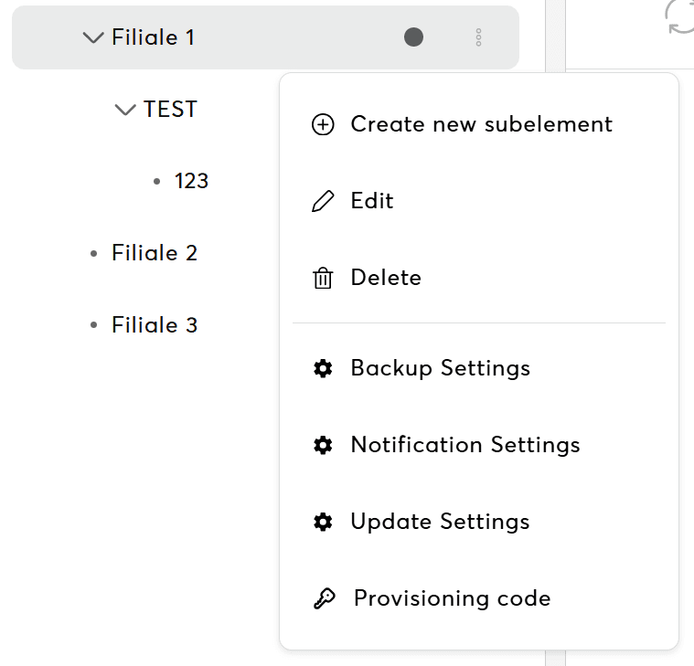
Task: Click the dark status dot on Filiale 1
Action: click(x=414, y=37)
